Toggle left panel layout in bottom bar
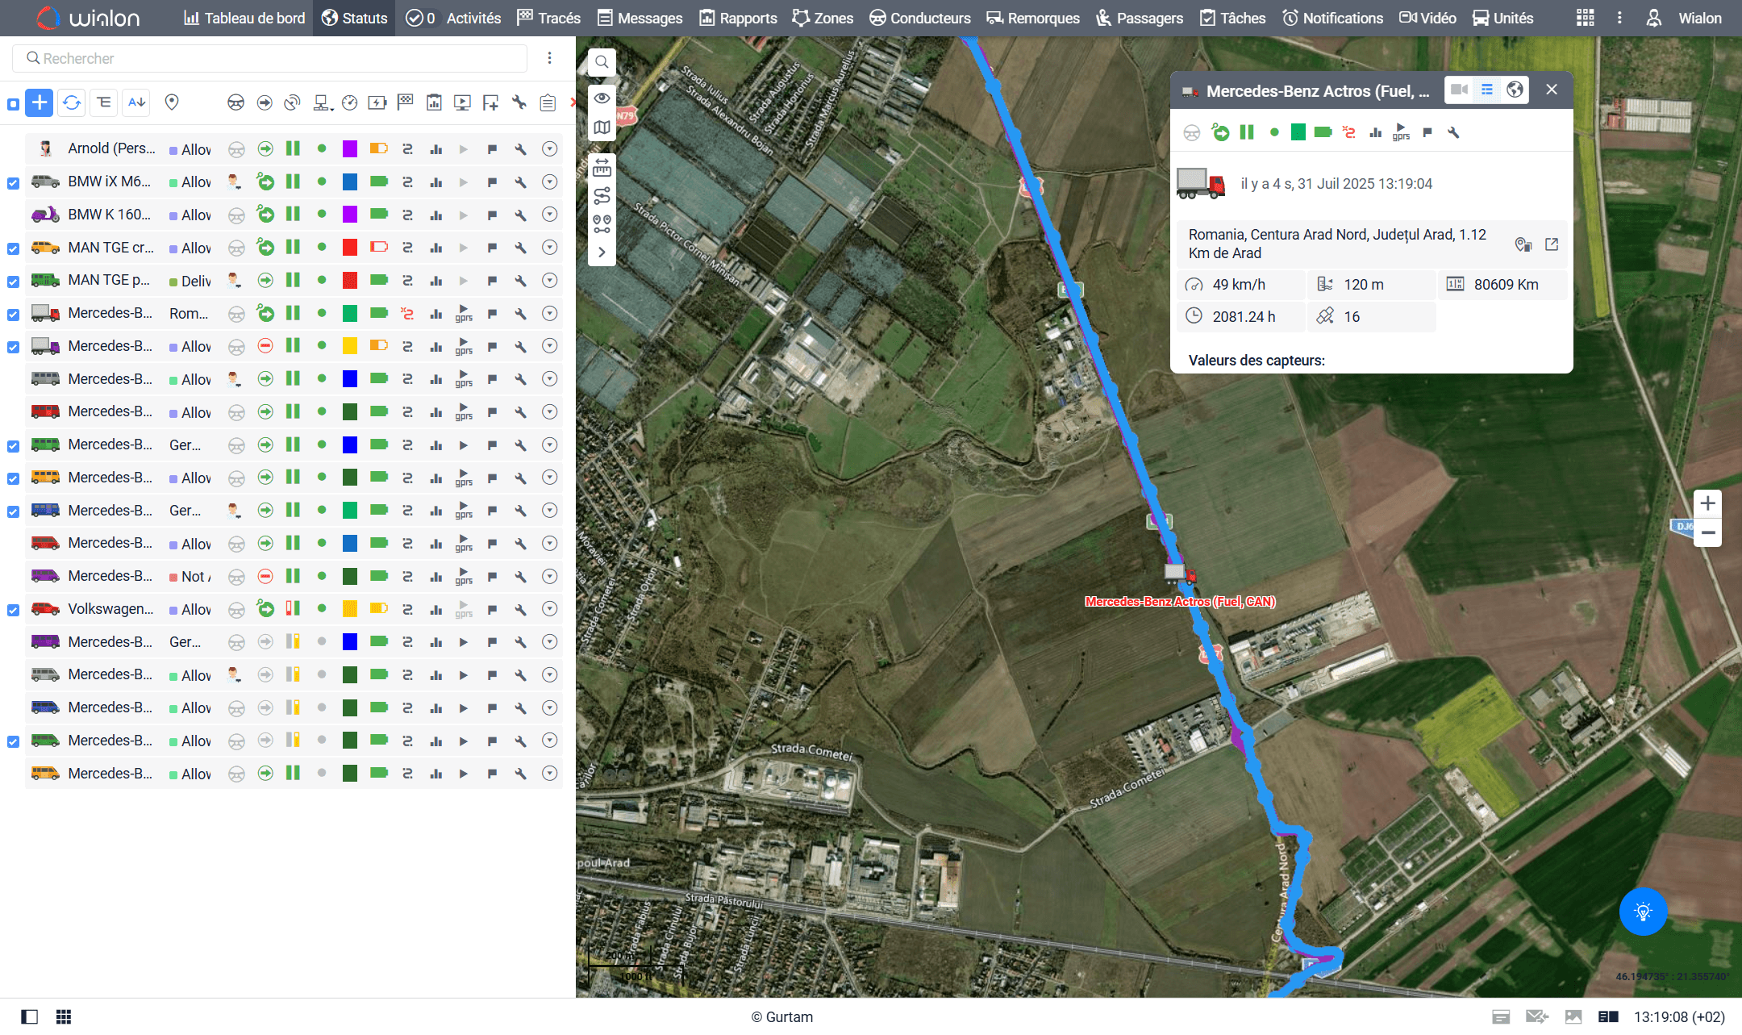This screenshot has width=1742, height=1035. (30, 1016)
